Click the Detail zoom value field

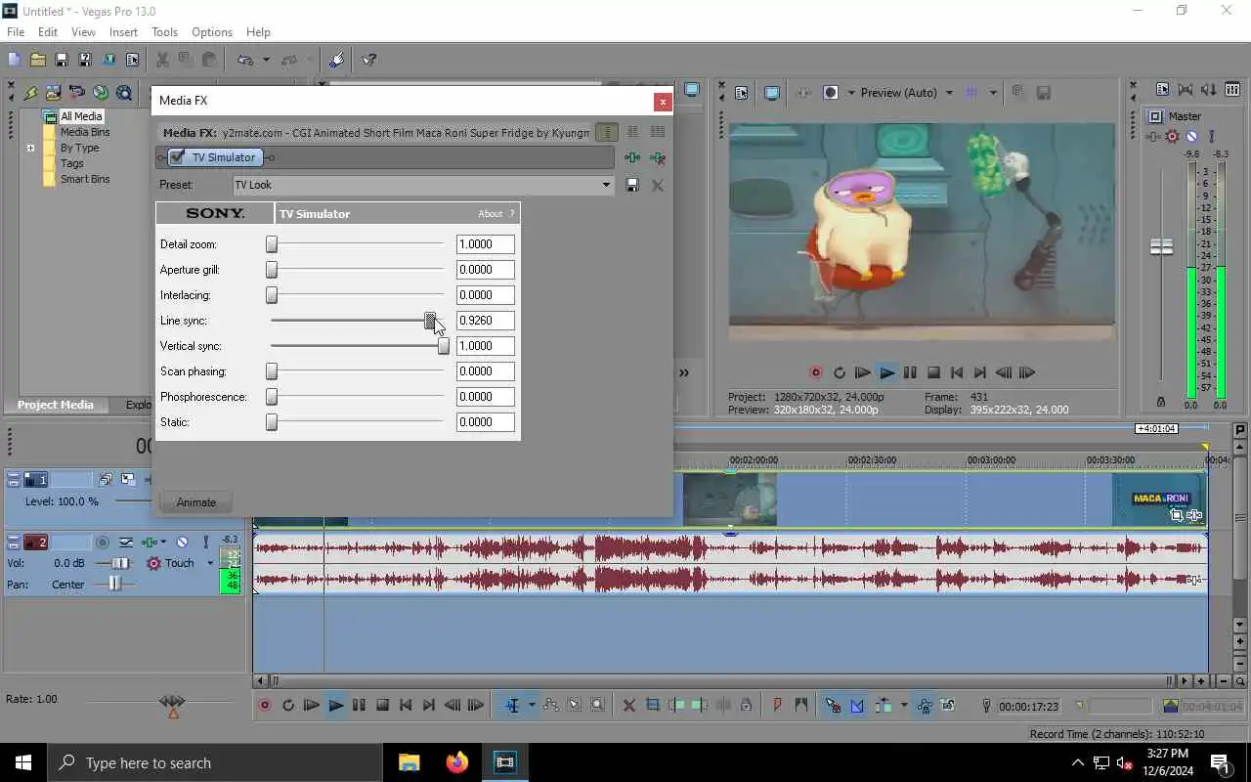pyautogui.click(x=486, y=244)
